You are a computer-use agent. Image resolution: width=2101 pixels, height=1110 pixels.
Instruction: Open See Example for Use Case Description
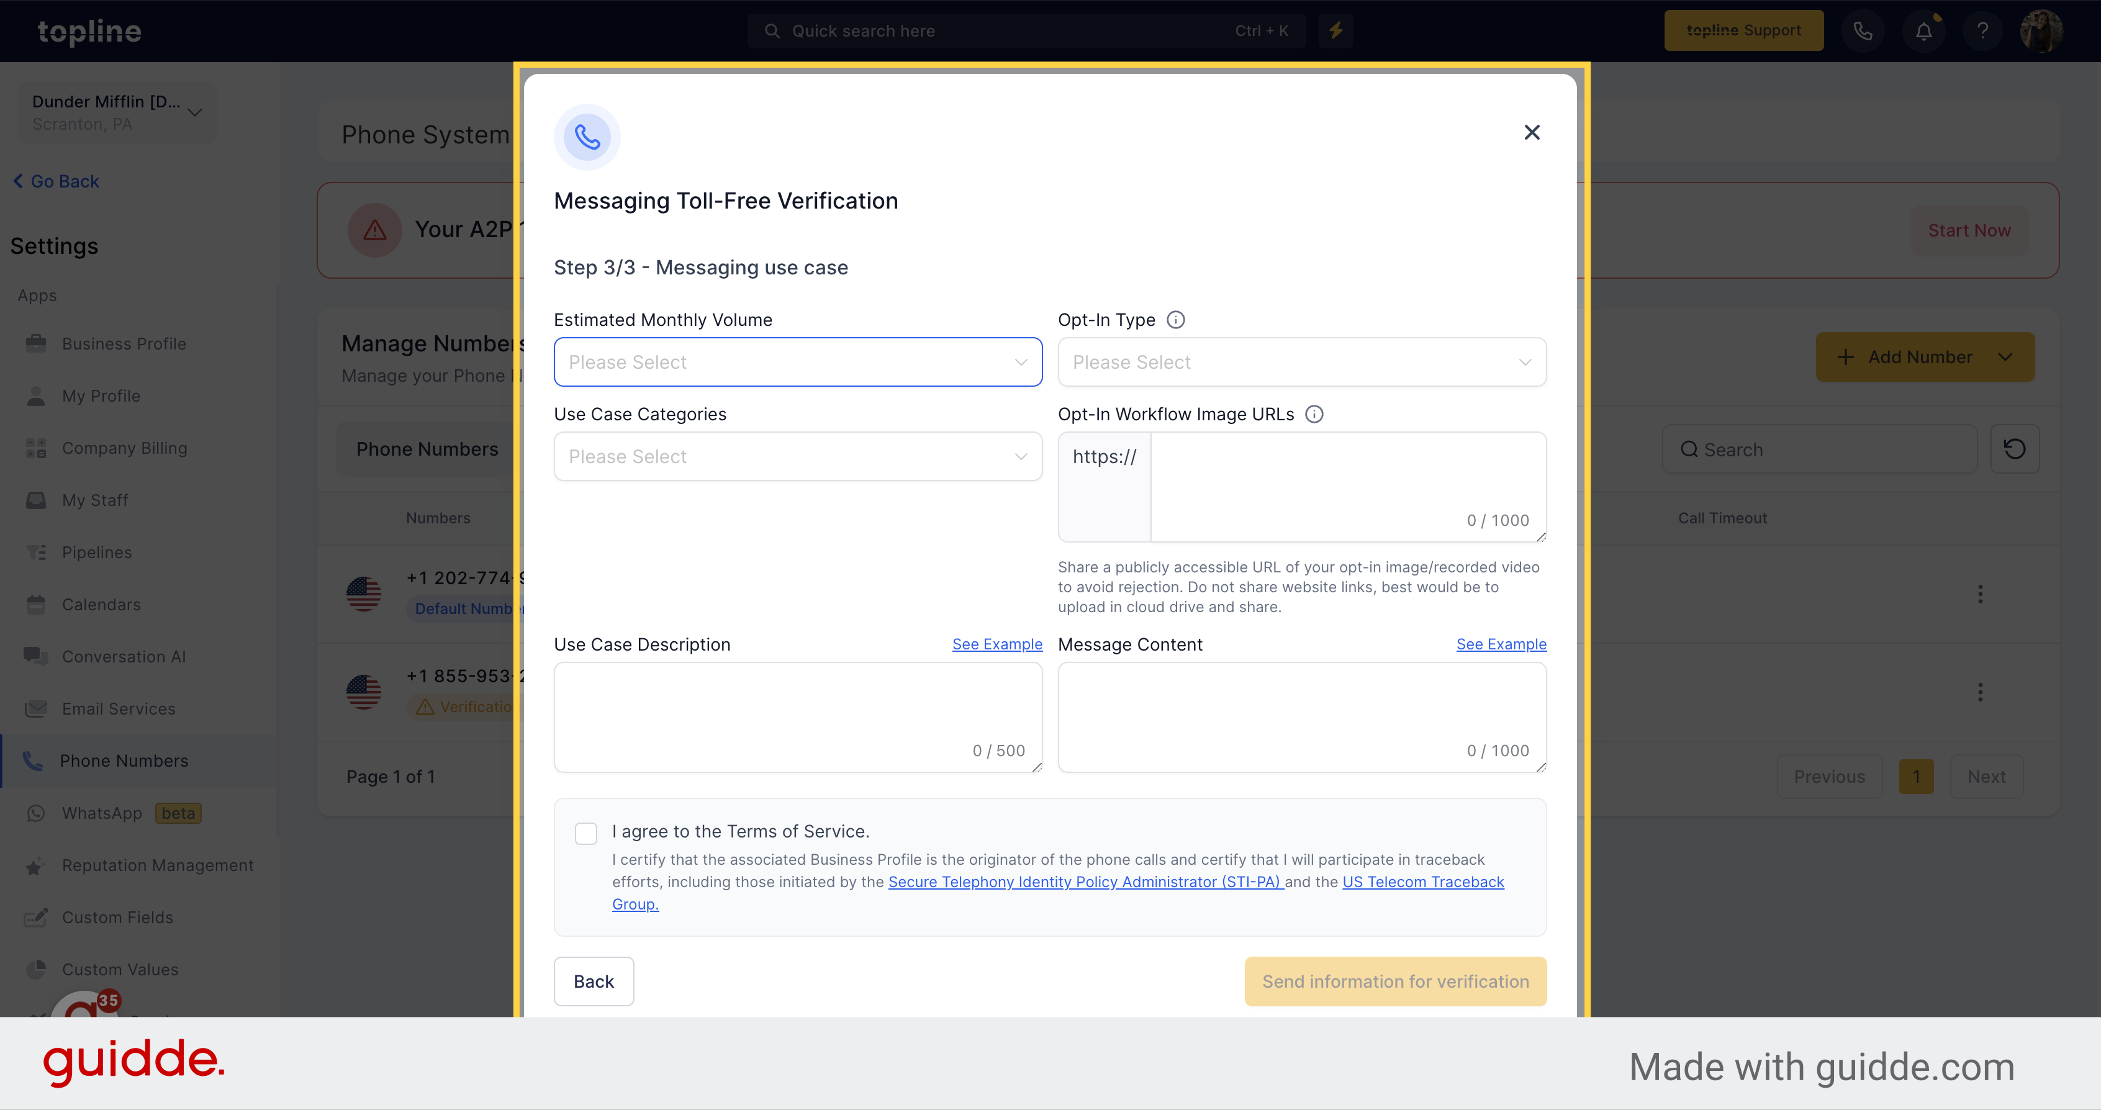click(996, 644)
